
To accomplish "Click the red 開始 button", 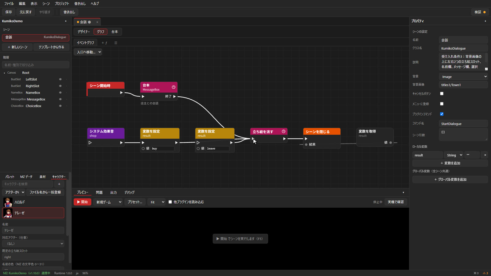I will coord(82,202).
